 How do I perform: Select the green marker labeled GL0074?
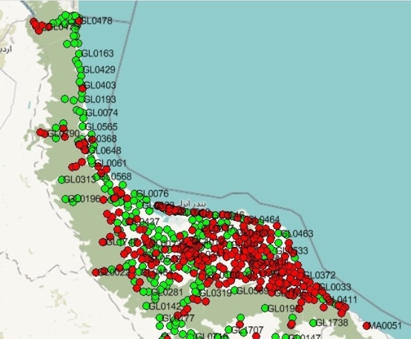pyautogui.click(x=83, y=113)
